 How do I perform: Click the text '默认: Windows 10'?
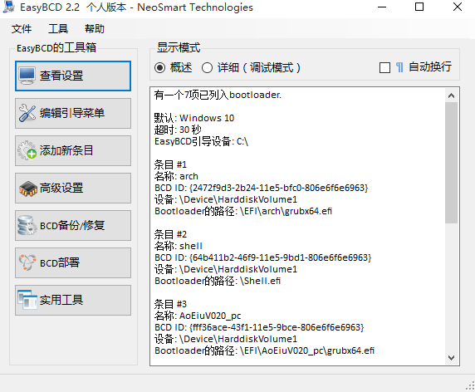pyautogui.click(x=194, y=118)
